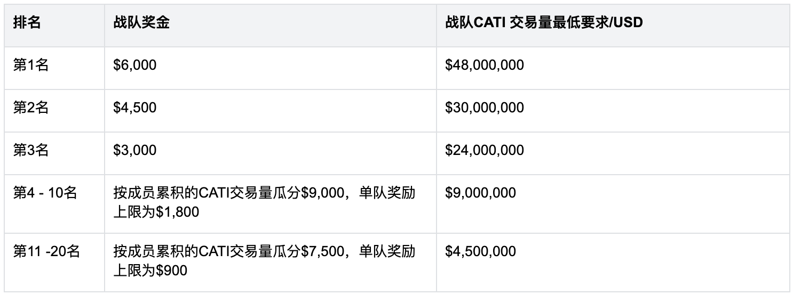Click the 排名 column header
Viewport: 793px width, 295px height.
click(27, 23)
